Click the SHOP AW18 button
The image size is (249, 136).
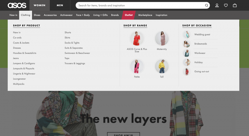124,134
